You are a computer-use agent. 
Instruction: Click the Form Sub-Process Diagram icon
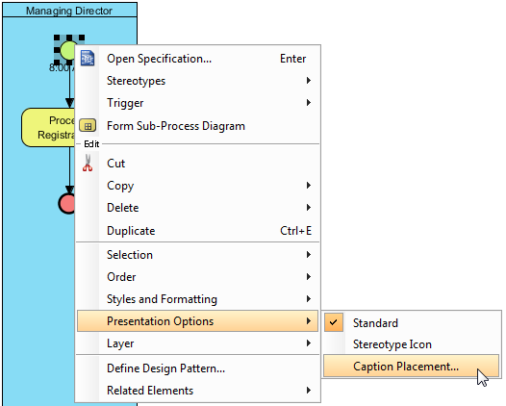pyautogui.click(x=88, y=125)
